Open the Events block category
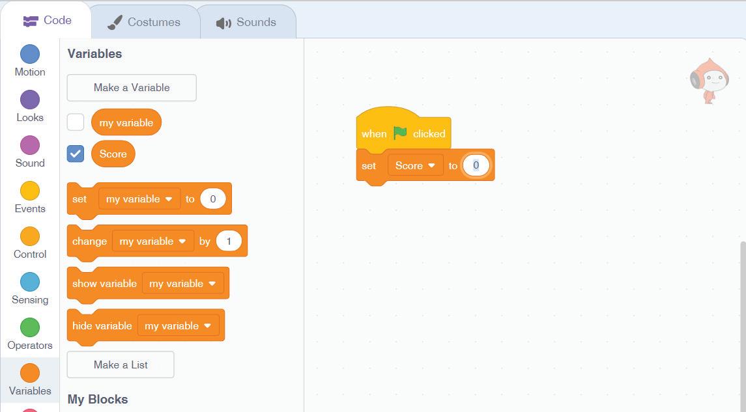746x412 pixels. click(x=30, y=198)
